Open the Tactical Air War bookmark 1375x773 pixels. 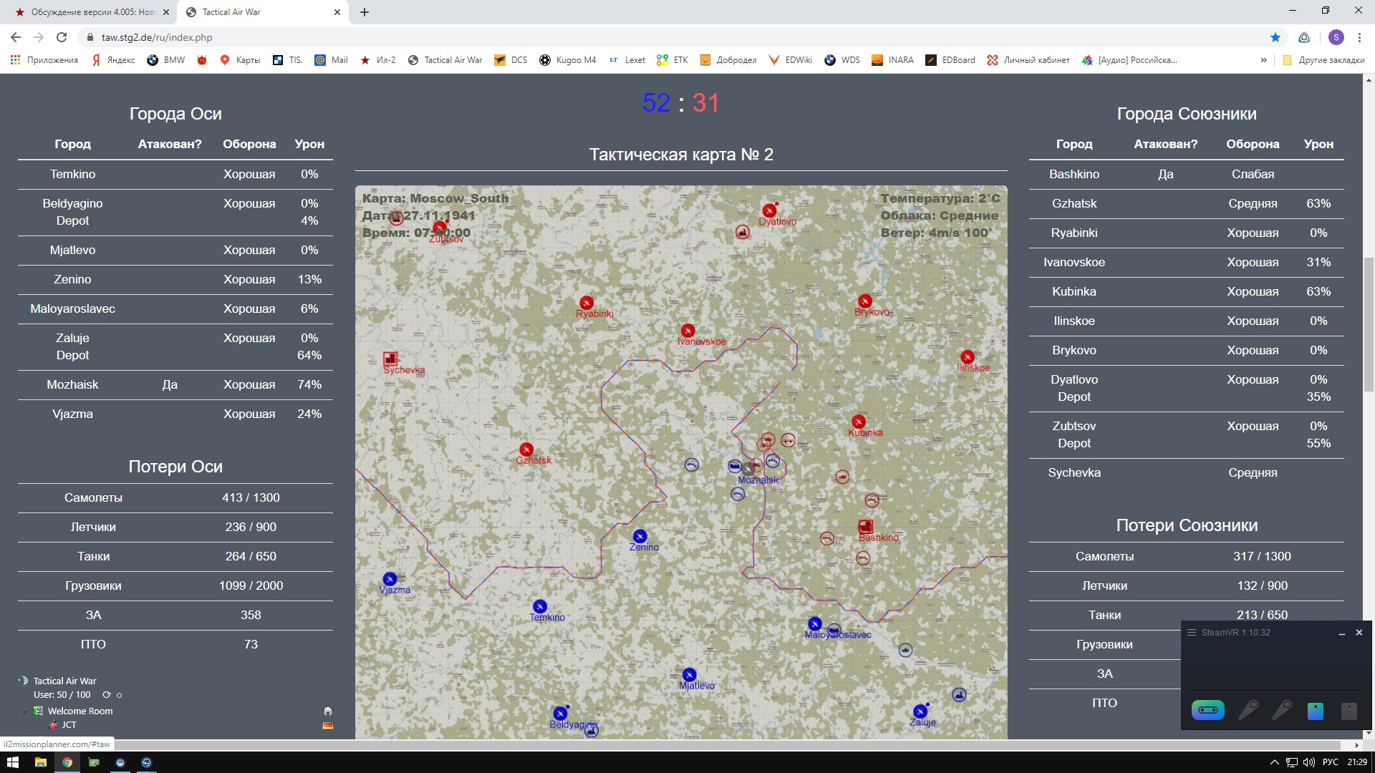tap(445, 60)
